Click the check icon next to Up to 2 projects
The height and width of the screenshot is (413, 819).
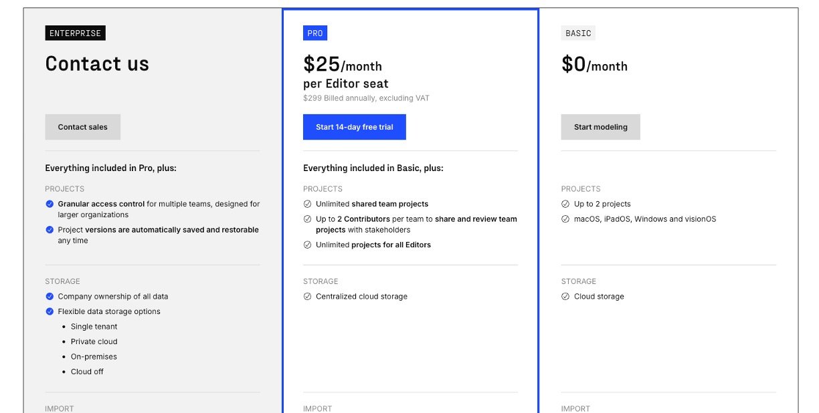click(565, 204)
